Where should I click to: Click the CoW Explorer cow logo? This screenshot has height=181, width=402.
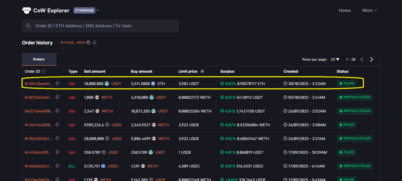[x=27, y=11]
